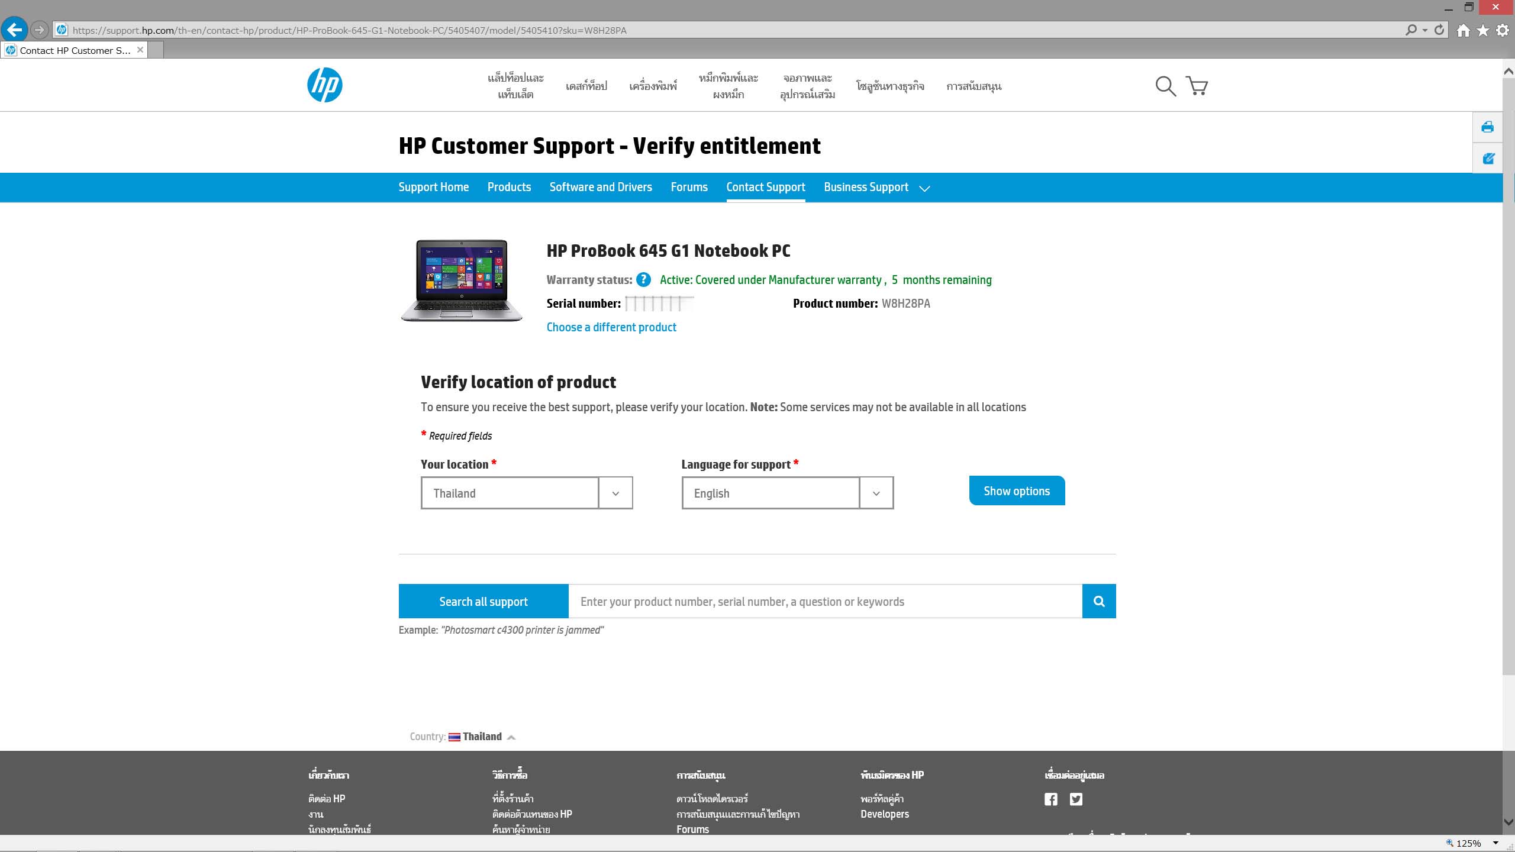1515x852 pixels.
Task: Click the Forums footer link
Action: tap(692, 830)
